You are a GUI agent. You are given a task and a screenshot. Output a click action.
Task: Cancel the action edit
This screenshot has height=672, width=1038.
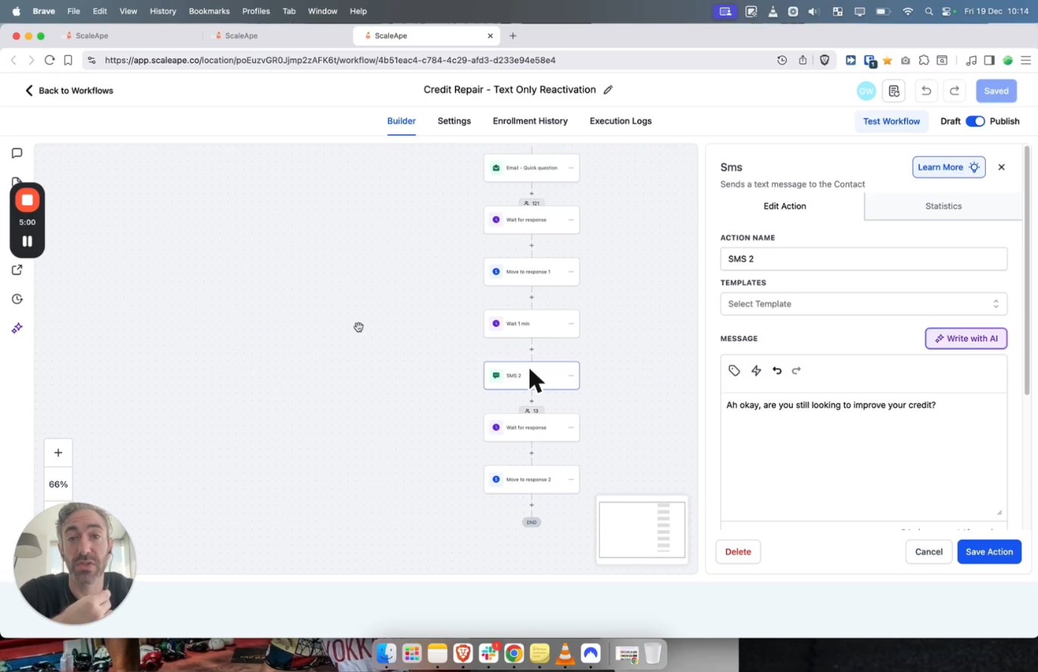[928, 552]
